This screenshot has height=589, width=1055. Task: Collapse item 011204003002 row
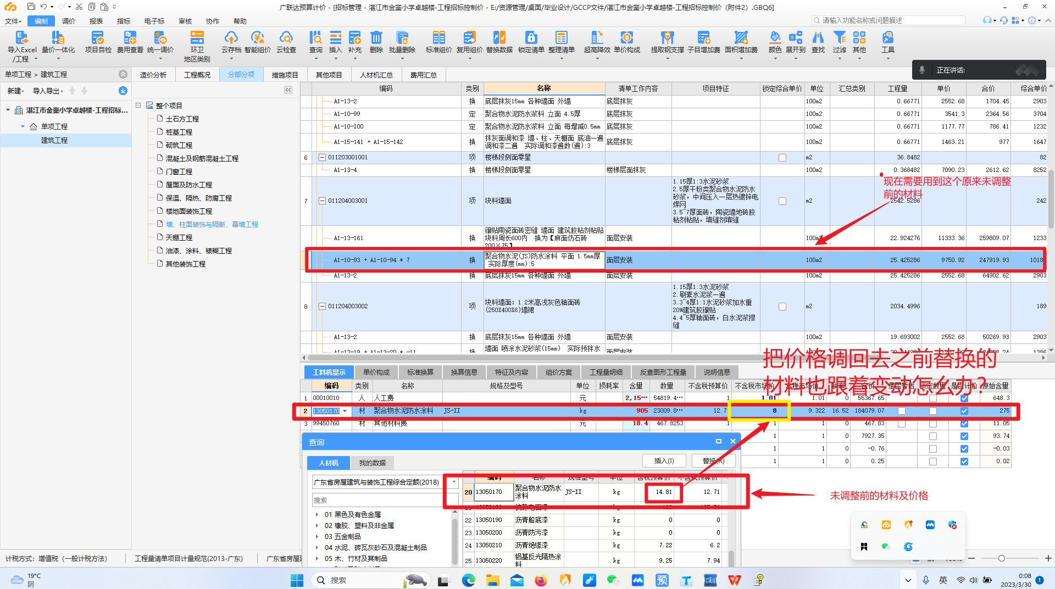tap(322, 307)
